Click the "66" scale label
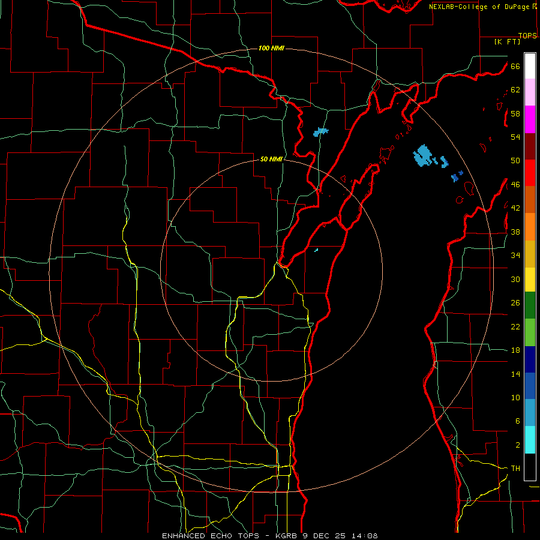The width and height of the screenshot is (540, 540). pos(515,66)
